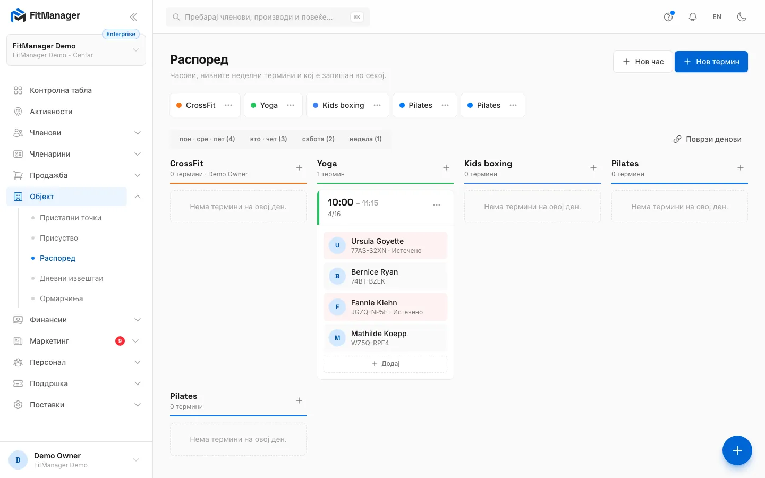765x478 pixels.
Task: Add a slot to CrossFit column
Action: click(x=299, y=168)
